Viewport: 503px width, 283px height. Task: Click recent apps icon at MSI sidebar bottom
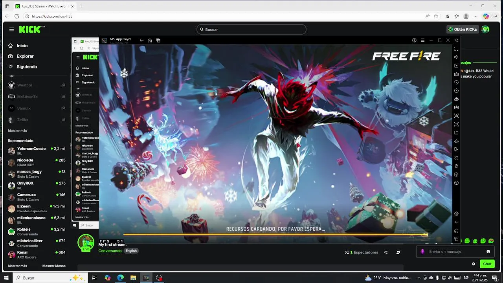456,239
